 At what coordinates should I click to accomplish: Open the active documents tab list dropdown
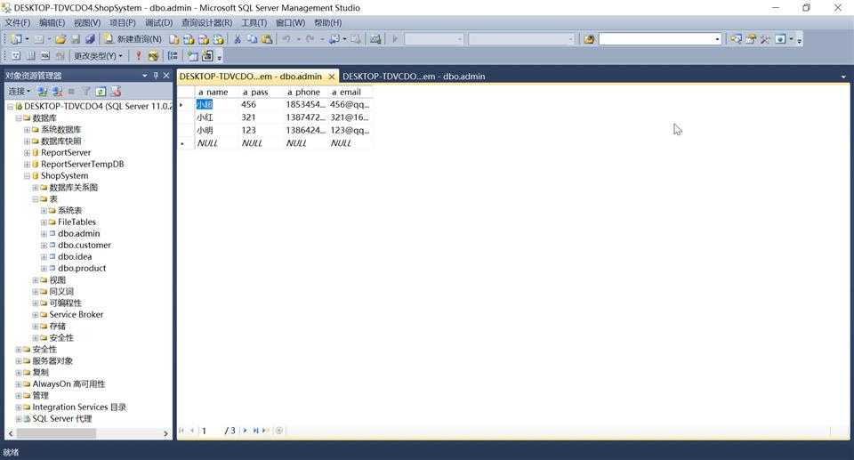pyautogui.click(x=843, y=77)
